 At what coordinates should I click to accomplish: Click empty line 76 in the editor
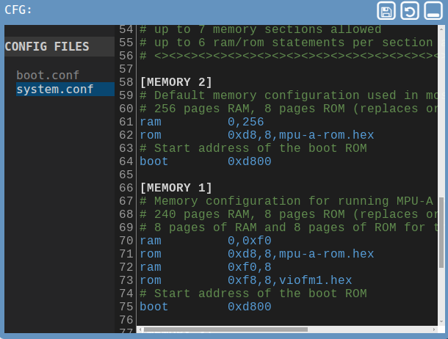point(287,320)
